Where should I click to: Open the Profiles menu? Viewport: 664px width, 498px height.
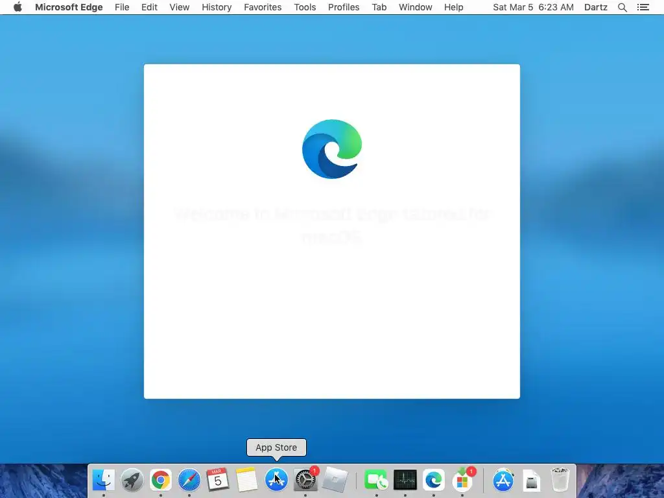pos(344,7)
